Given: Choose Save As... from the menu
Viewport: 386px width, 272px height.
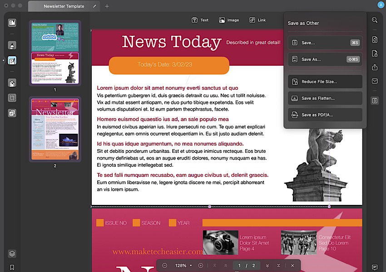Looking at the screenshot, I should pyautogui.click(x=325, y=59).
